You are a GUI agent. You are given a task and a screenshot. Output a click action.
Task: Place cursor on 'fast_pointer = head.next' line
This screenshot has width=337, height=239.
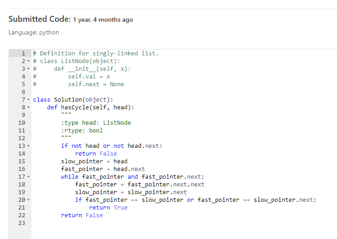click(103, 169)
